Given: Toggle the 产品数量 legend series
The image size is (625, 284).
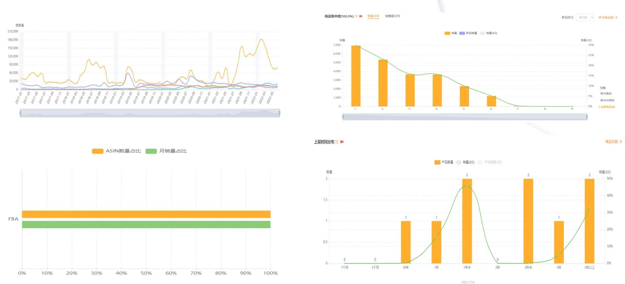Looking at the screenshot, I should [x=444, y=162].
